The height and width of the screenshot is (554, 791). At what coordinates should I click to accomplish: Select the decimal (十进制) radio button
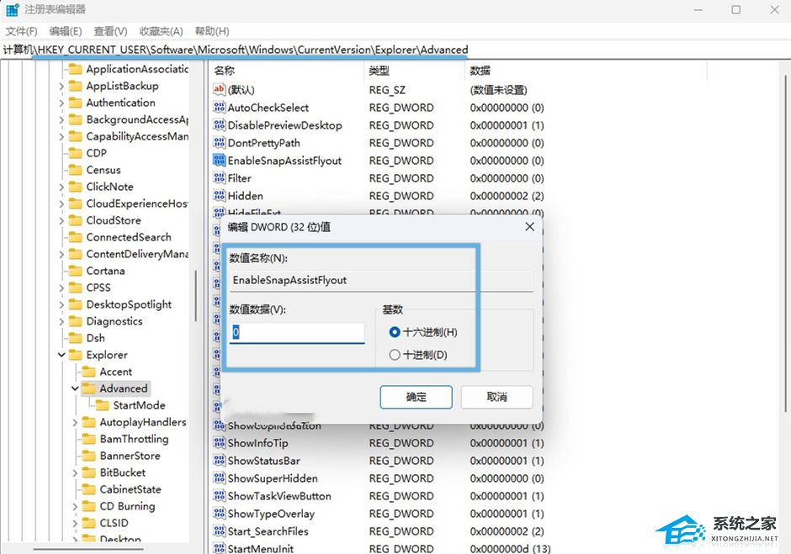(395, 355)
